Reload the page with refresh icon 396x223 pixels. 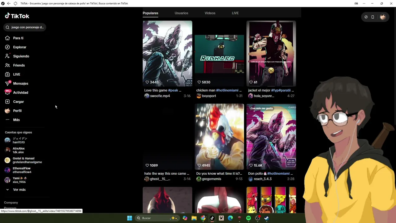[15, 3]
